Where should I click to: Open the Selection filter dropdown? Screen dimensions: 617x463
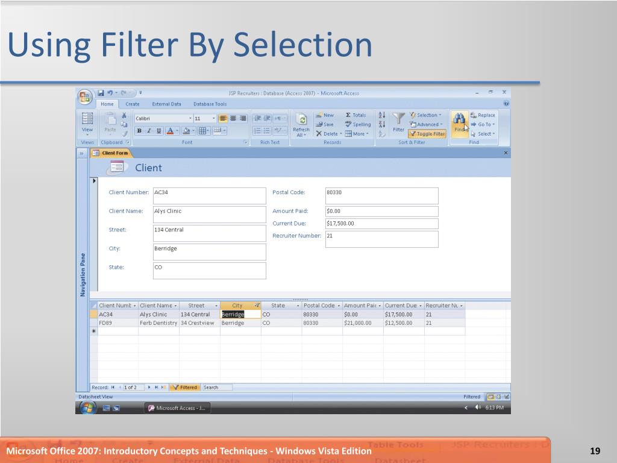[425, 115]
